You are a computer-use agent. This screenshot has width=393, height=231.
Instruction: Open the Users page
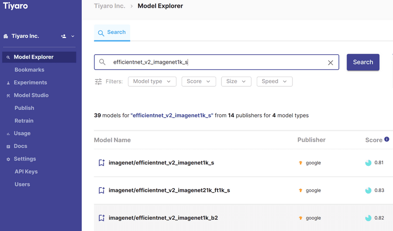coord(22,184)
